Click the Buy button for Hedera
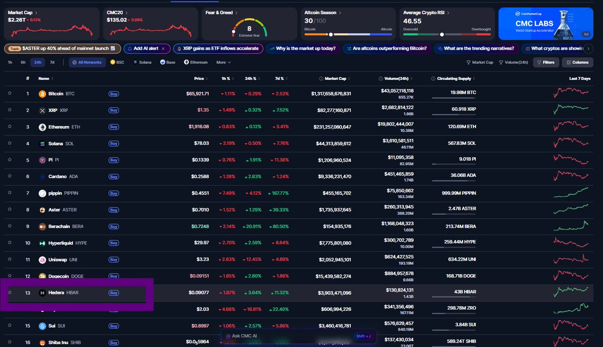Screen dimensions: 603x347 [x=114, y=293]
